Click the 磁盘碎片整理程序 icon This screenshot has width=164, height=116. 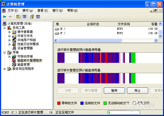(x=14, y=61)
